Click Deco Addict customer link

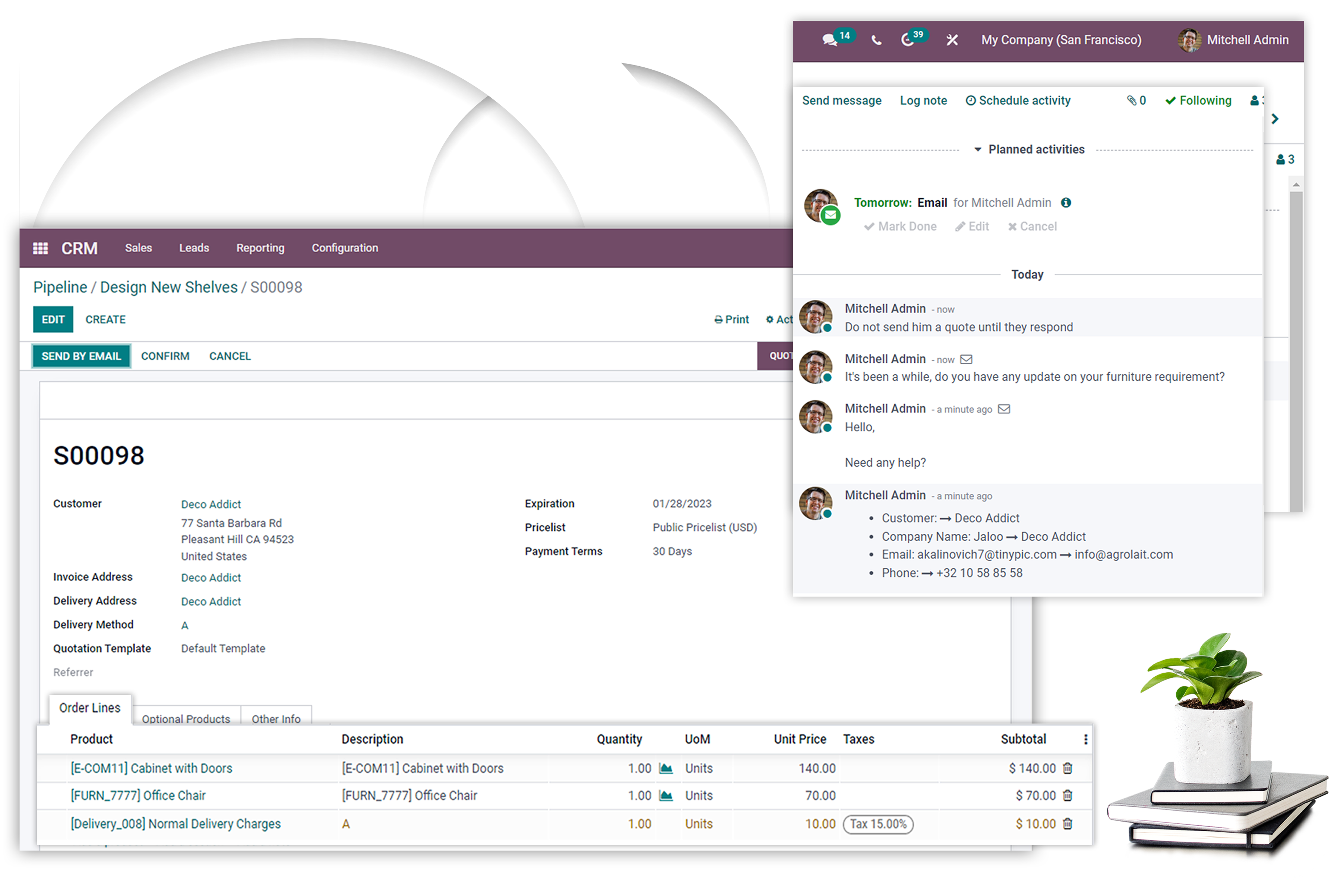pos(209,504)
